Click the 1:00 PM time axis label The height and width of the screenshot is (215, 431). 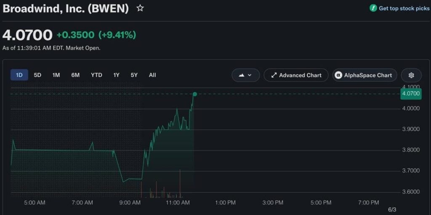(226, 203)
